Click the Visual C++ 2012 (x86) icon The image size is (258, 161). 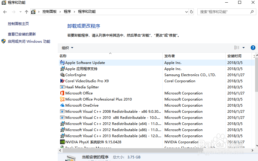pyautogui.click(x=62, y=130)
